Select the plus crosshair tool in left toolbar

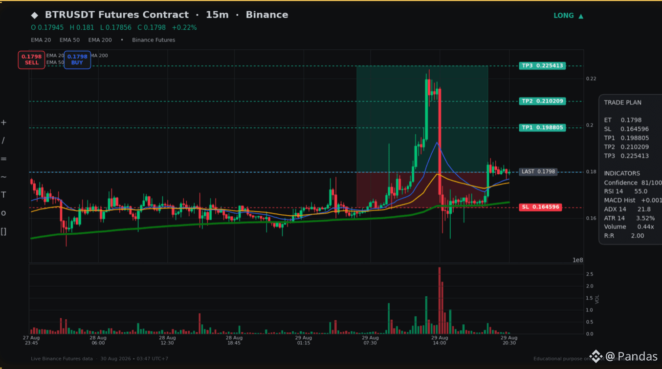3,123
